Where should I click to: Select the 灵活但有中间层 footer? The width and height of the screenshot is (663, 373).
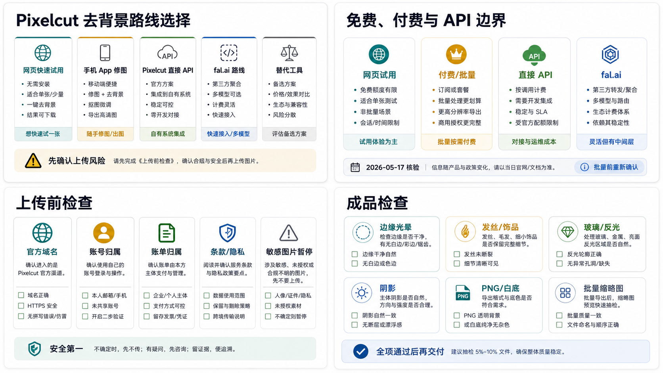click(611, 142)
